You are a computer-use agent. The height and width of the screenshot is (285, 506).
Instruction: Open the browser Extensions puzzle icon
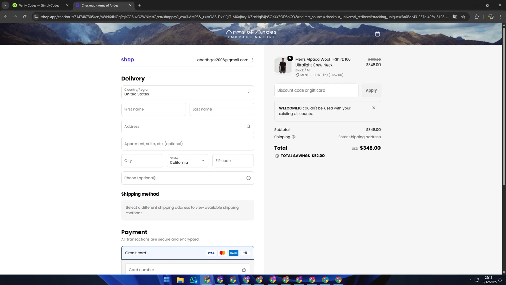coord(477,17)
